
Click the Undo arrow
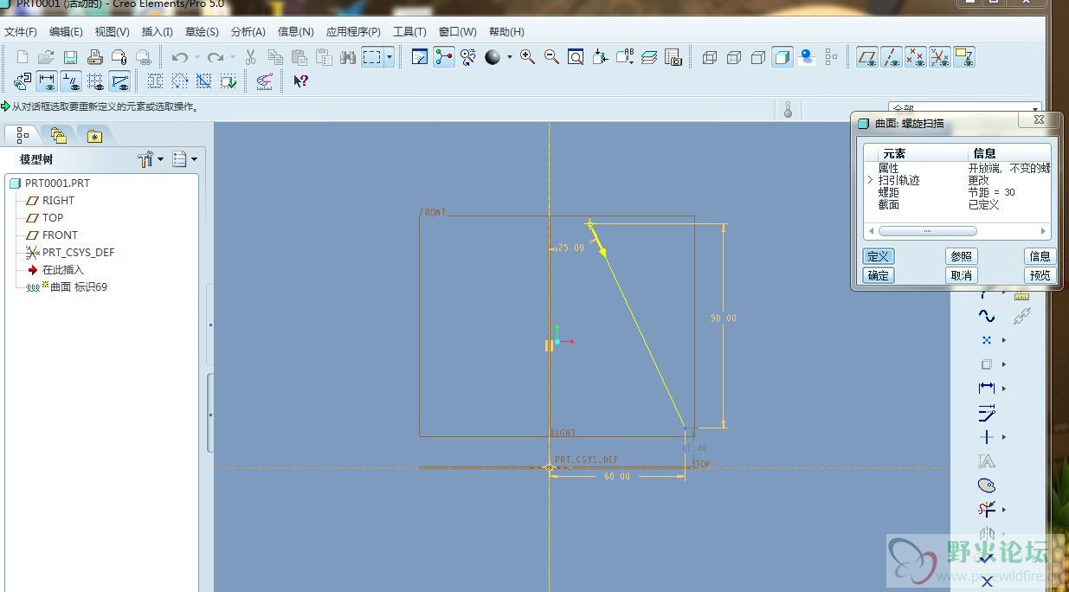[179, 58]
